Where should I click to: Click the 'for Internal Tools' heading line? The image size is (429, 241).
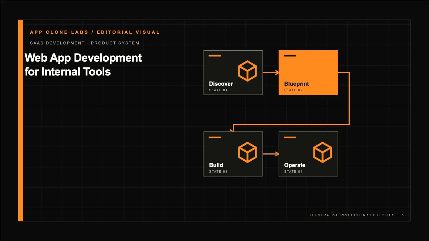pos(68,72)
